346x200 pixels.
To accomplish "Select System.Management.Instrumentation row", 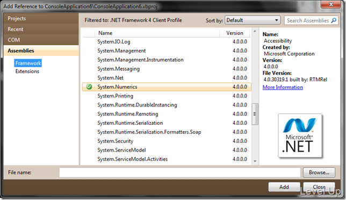I will pos(167,60).
